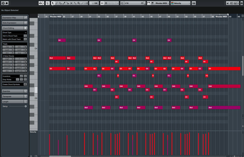Open window layout dropdown arrow
Image resolution: width=244 pixels, height=157 pixels.
(238, 3)
